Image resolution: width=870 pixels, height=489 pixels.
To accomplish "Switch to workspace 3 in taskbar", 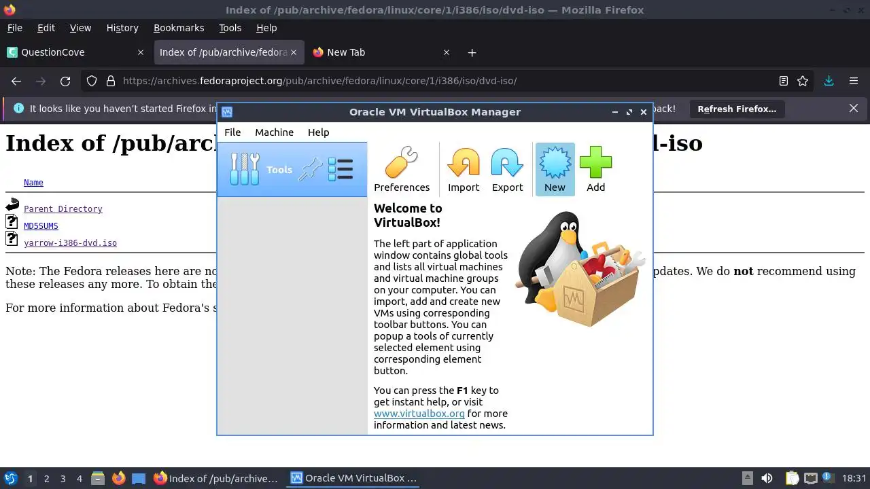I will click(63, 479).
